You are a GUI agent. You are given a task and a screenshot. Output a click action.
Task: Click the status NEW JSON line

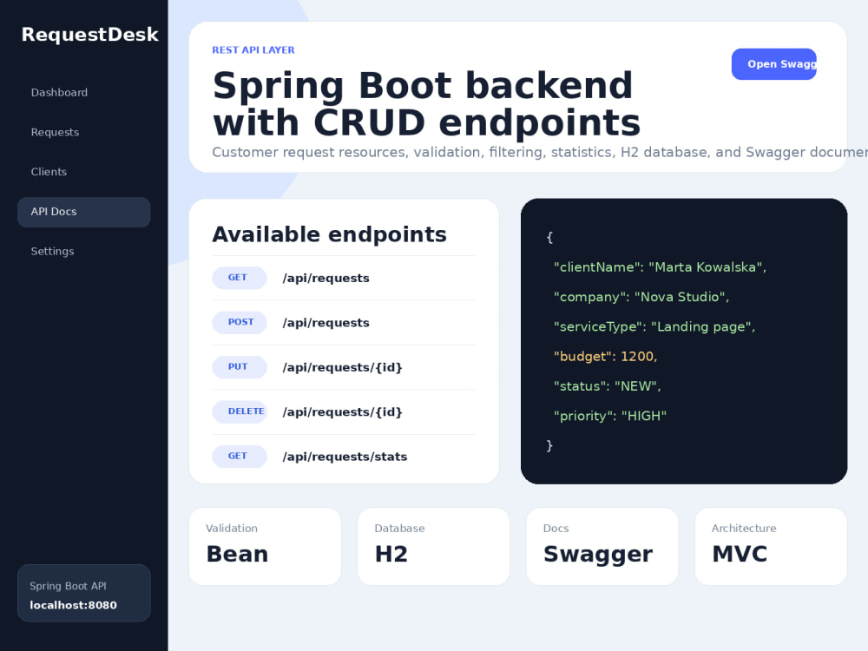click(x=608, y=386)
